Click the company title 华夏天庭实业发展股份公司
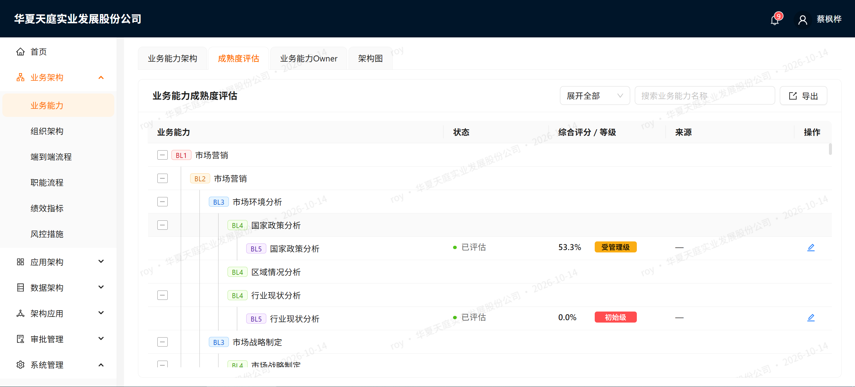Screen dimensions: 855x387 pyautogui.click(x=78, y=19)
